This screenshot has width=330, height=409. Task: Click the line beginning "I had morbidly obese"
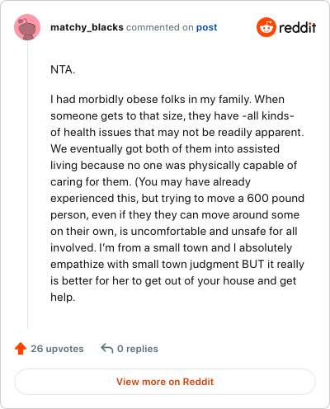pos(167,100)
